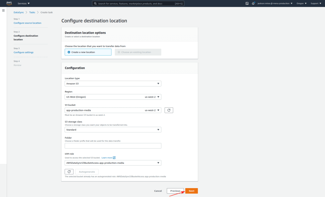Image resolution: width=325 pixels, height=197 pixels.
Task: Refresh the S3 bucket list
Action: (169, 110)
